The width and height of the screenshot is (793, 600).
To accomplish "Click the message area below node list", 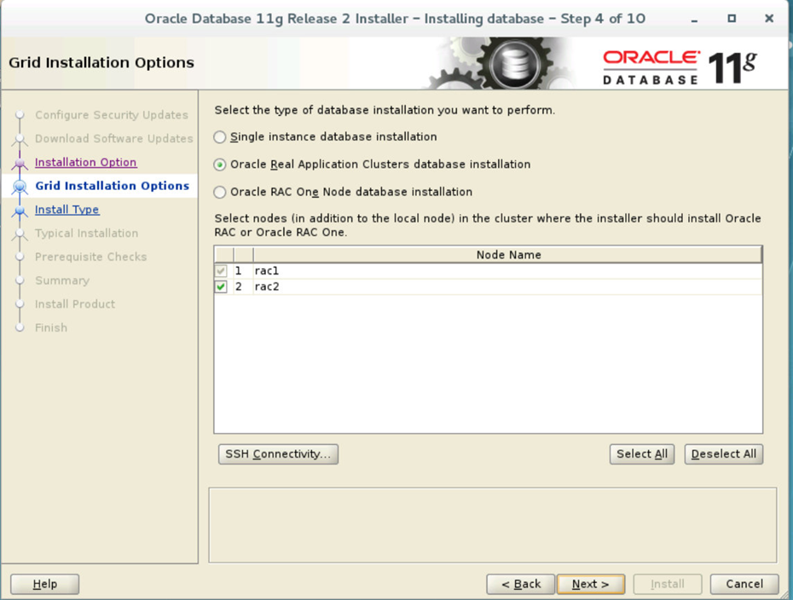I will click(492, 525).
